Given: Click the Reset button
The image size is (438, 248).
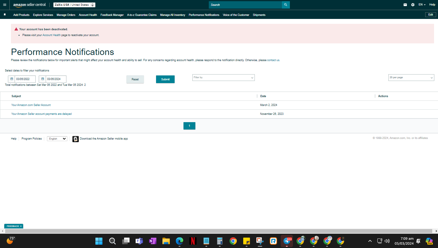Looking at the screenshot, I should (x=135, y=79).
